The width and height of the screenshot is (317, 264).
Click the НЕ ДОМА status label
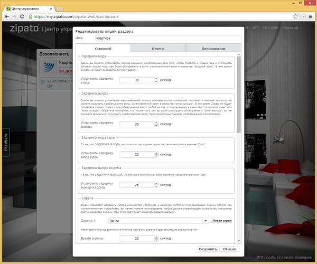click(x=66, y=71)
